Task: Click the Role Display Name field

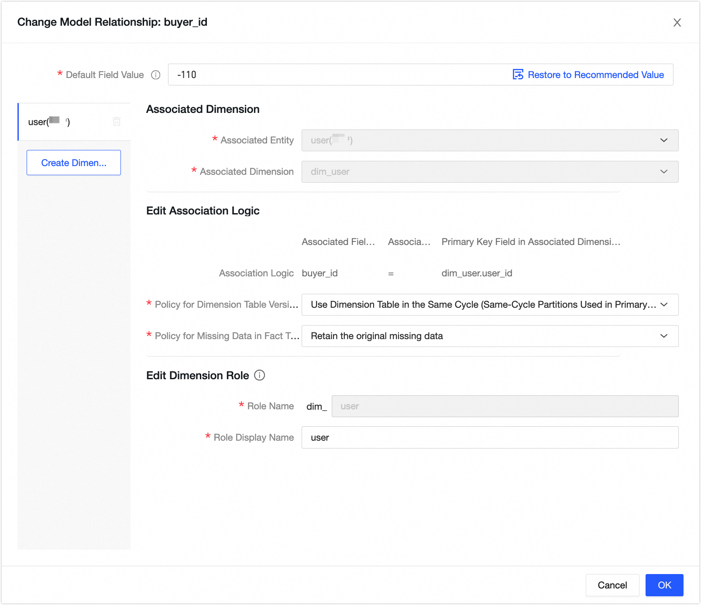Action: point(489,437)
